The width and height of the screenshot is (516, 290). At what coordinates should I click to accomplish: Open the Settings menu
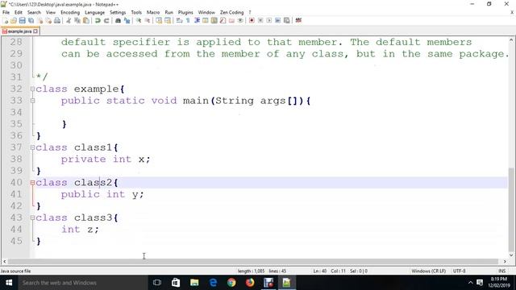[x=118, y=13]
